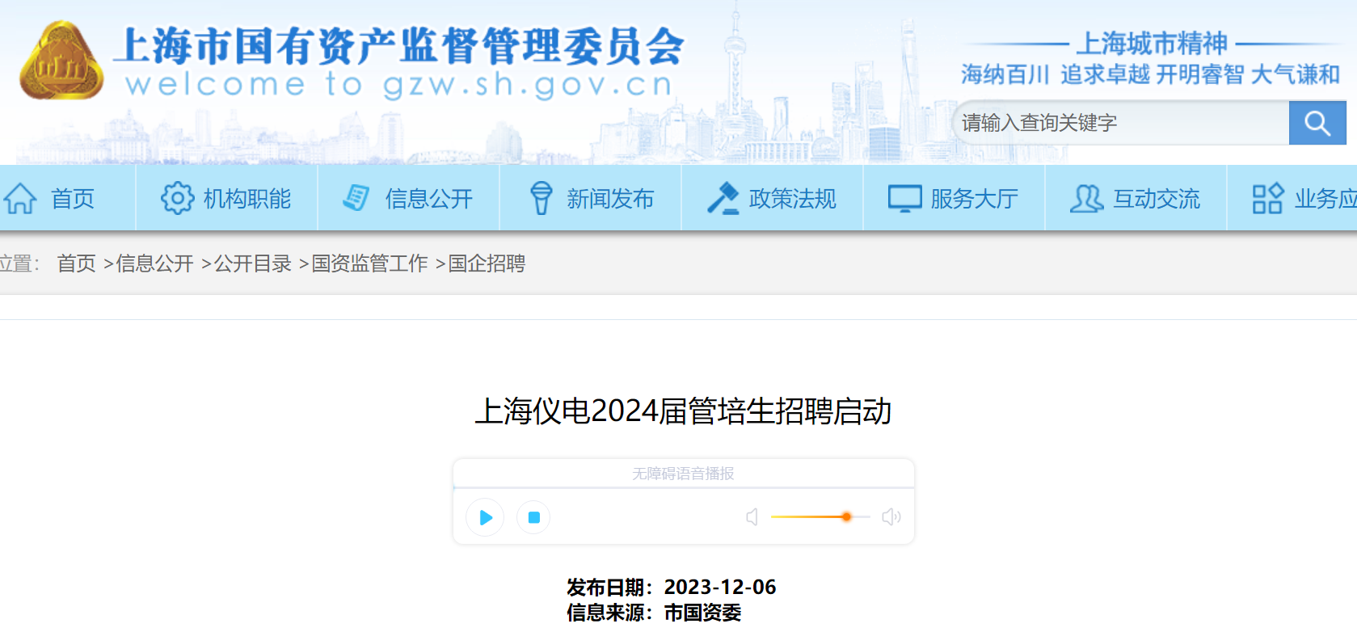Screen dimensions: 1357x632
Task: Click the gavel icon beside 政策法规
Action: point(723,198)
